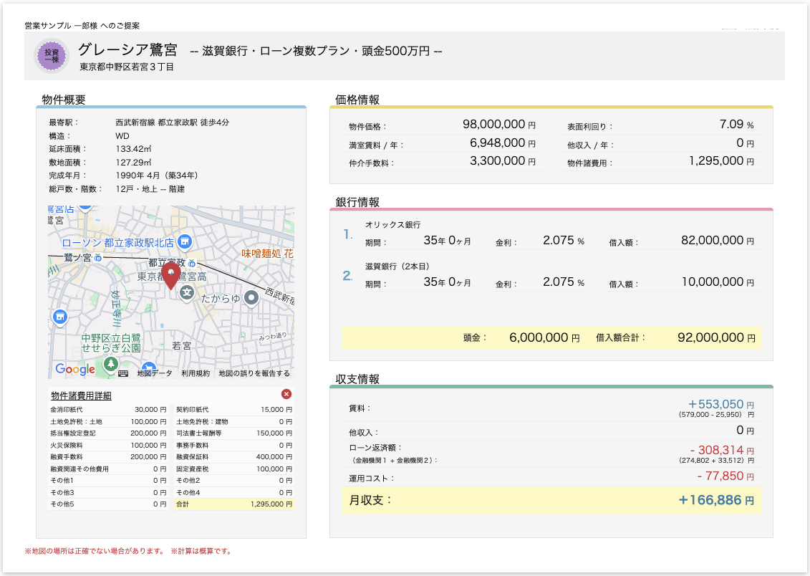Click the purple 投資一棟 badge
Image resolution: width=810 pixels, height=576 pixels.
pos(52,56)
